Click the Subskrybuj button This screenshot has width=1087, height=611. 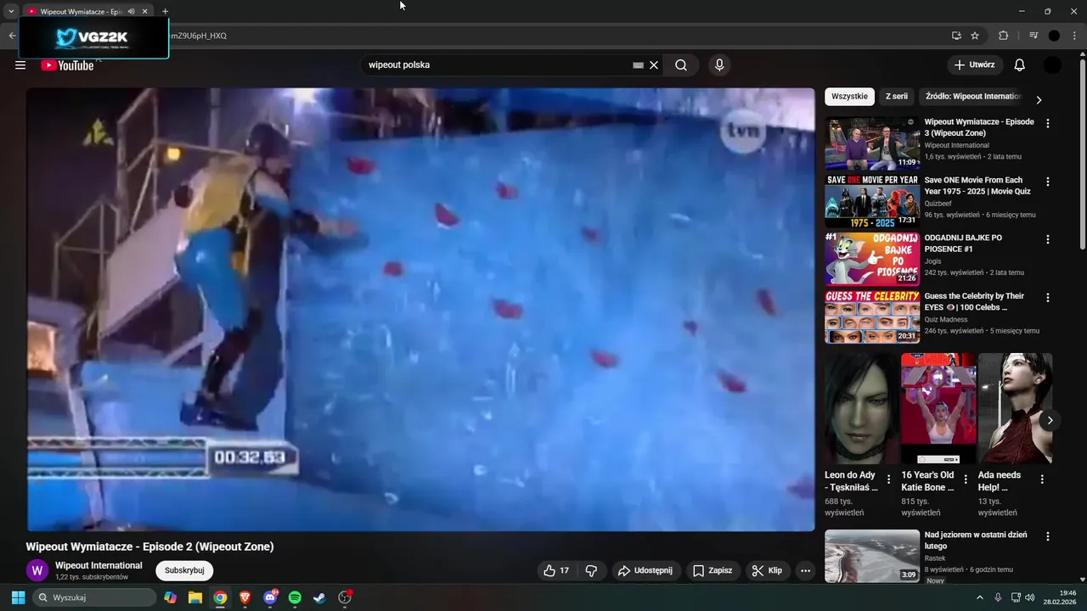(184, 570)
